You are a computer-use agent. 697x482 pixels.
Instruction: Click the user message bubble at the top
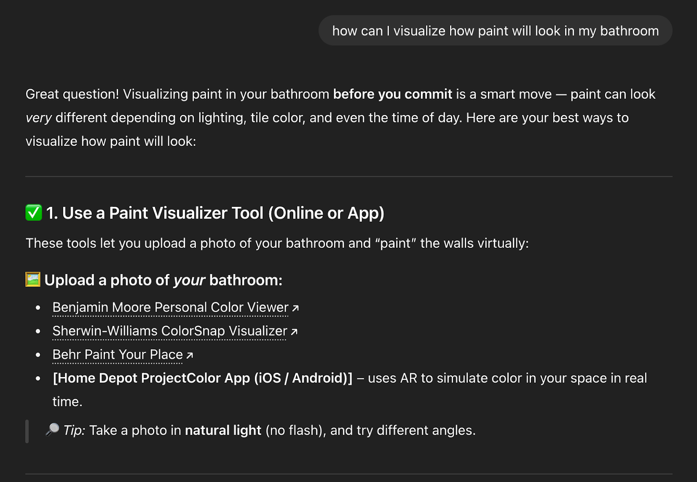click(495, 30)
